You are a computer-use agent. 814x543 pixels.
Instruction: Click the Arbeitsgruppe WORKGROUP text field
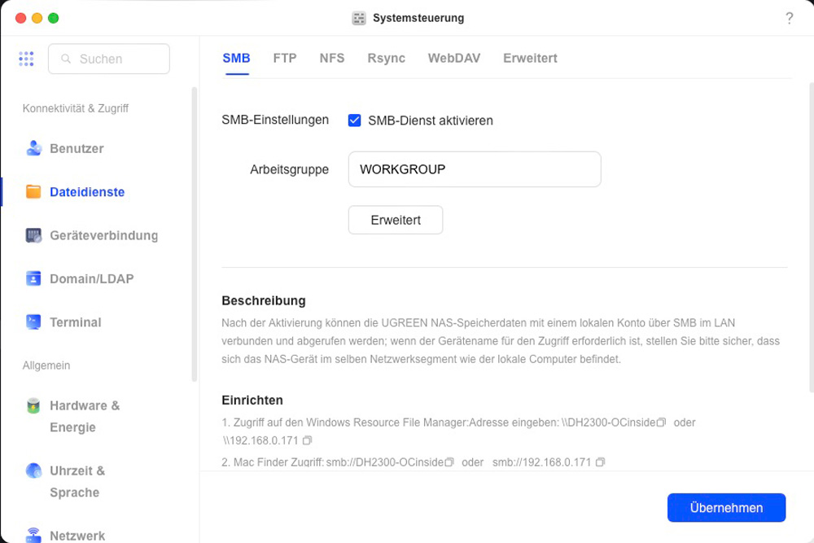[474, 169]
